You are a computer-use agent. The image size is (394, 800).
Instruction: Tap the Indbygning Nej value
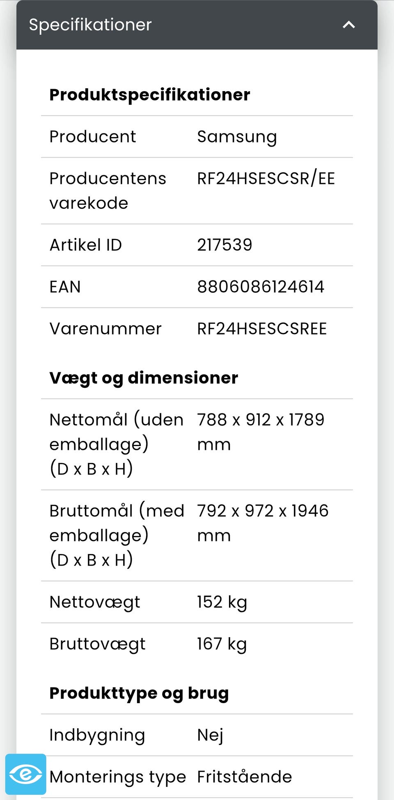(x=210, y=735)
